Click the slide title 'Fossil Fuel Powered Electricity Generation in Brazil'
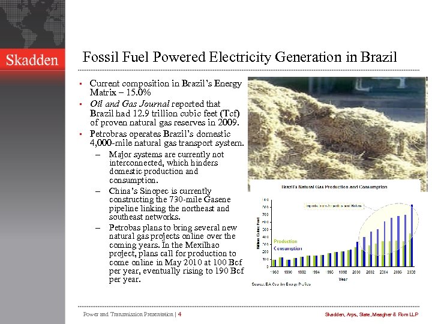The width and height of the screenshot is (432, 324). point(239,57)
